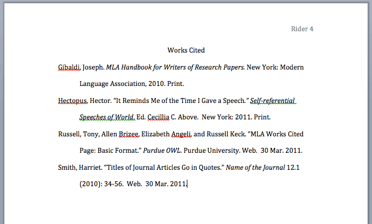372x224 pixels.
Task: Click italic "Speeches of World" text
Action: point(106,117)
